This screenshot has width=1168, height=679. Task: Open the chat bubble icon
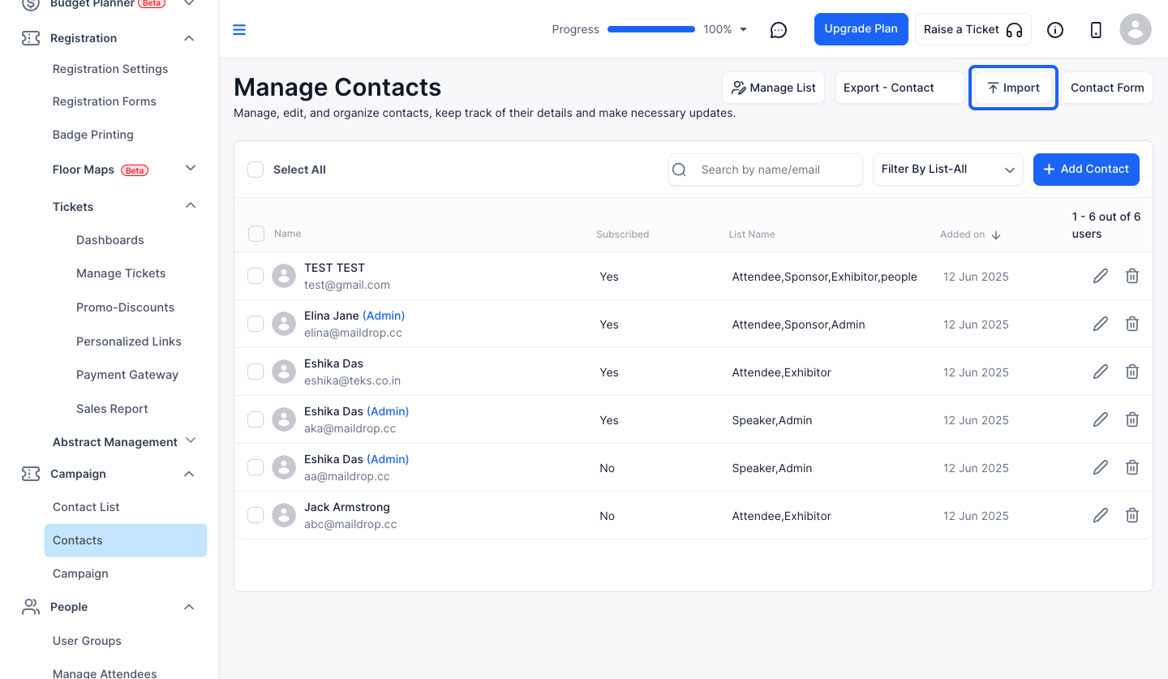[x=779, y=30]
